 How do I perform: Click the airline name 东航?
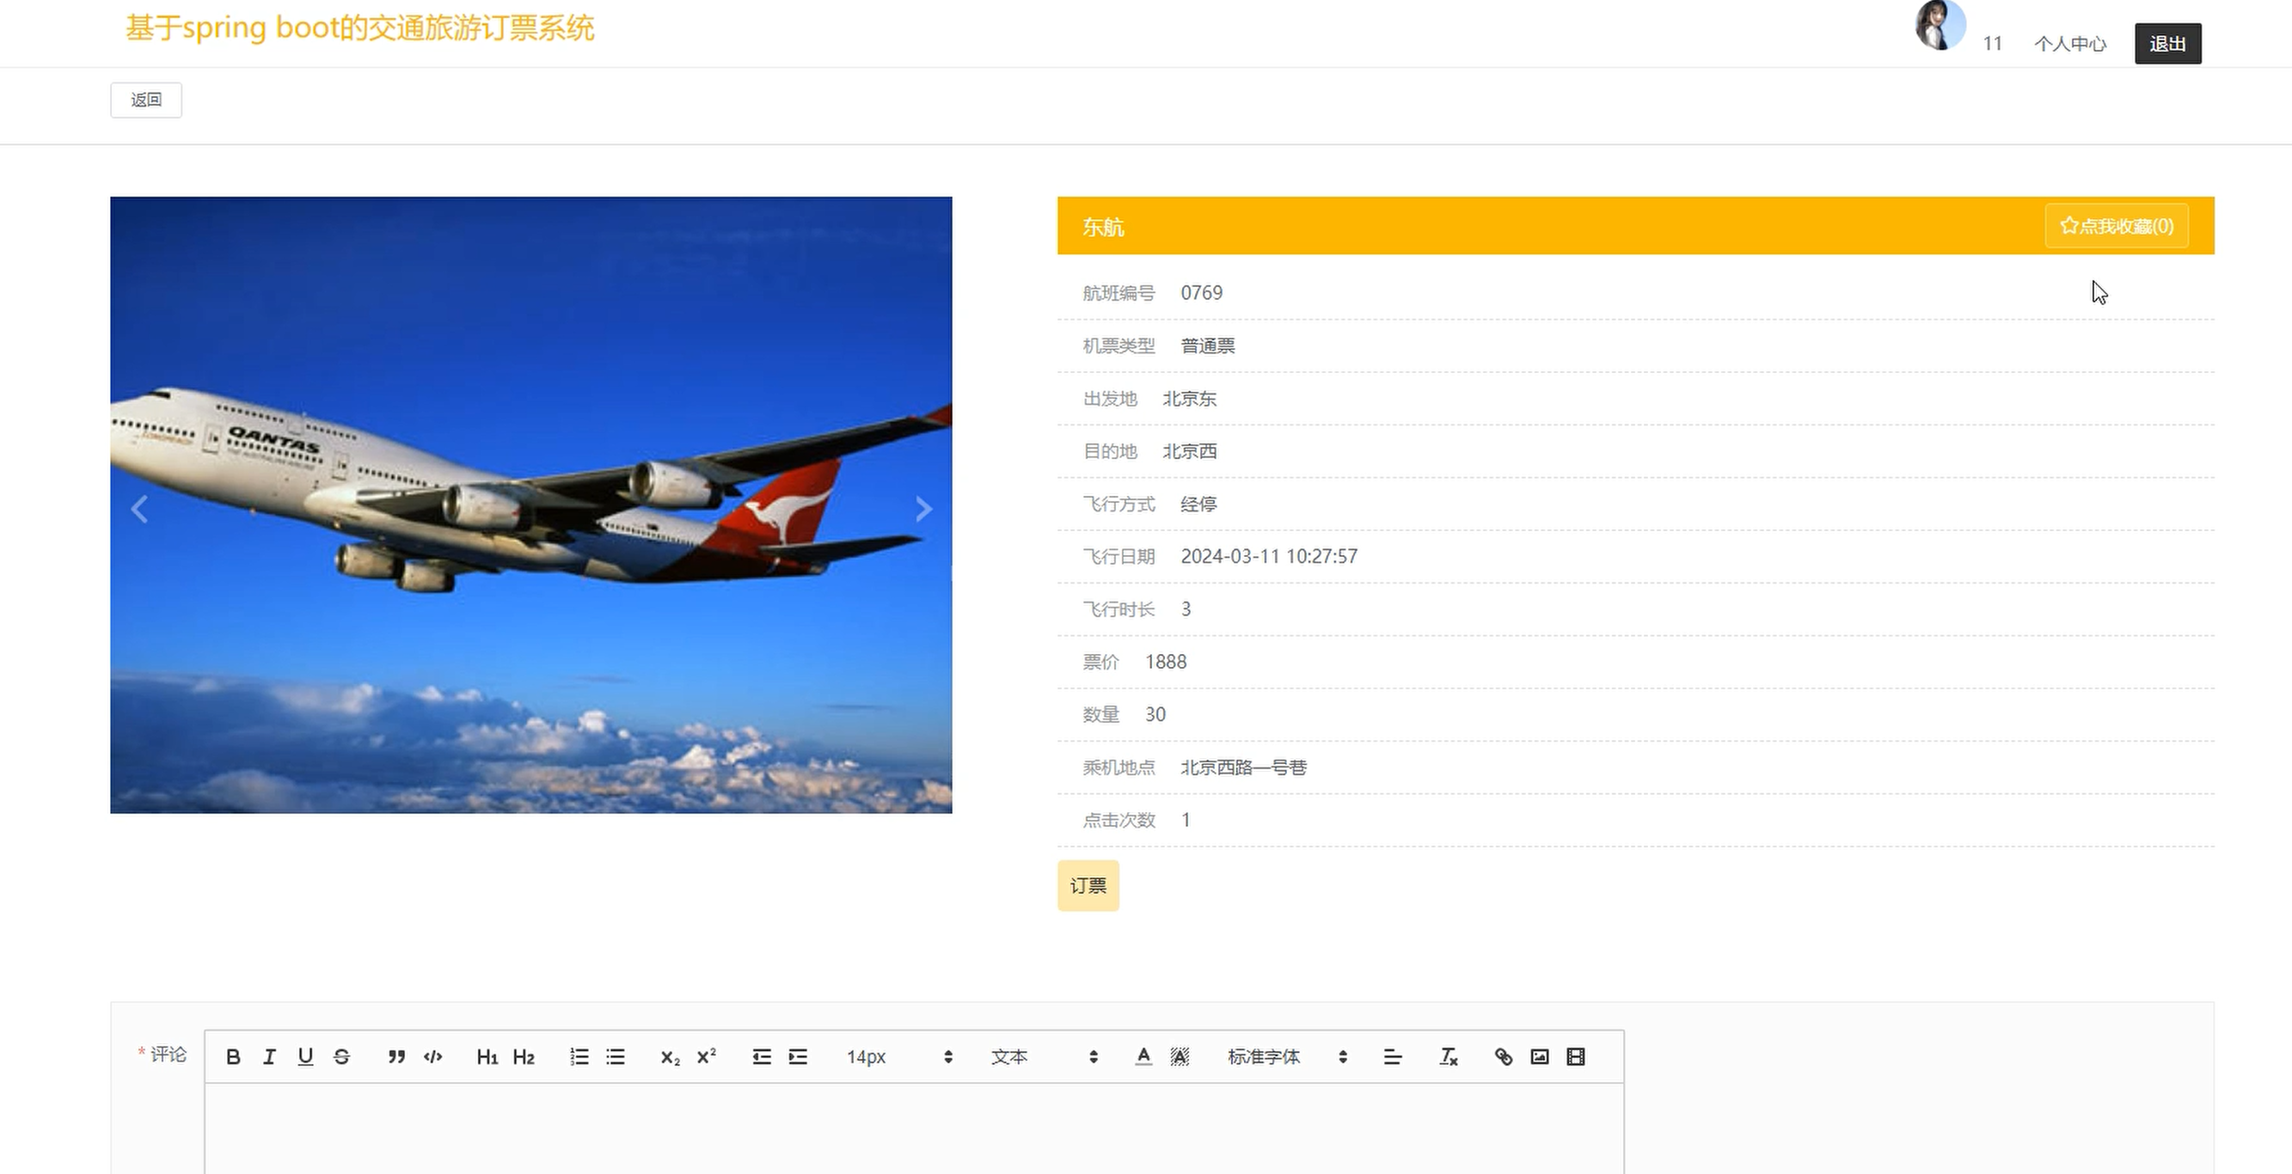pyautogui.click(x=1103, y=227)
